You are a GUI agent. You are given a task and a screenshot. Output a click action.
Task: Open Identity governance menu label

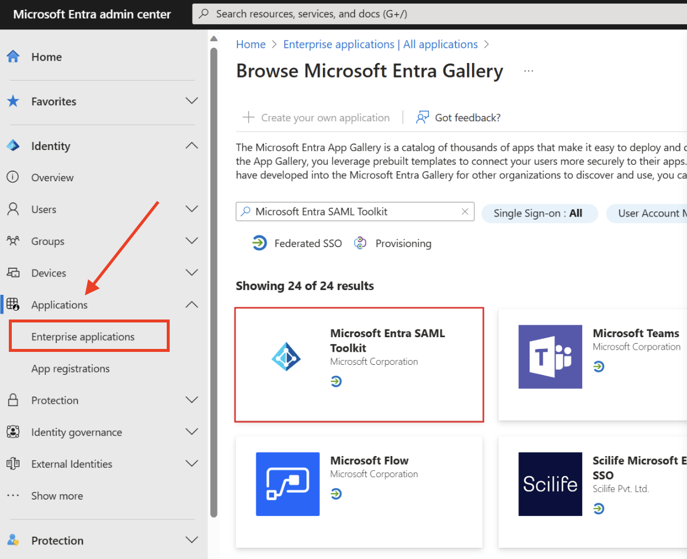pos(77,432)
